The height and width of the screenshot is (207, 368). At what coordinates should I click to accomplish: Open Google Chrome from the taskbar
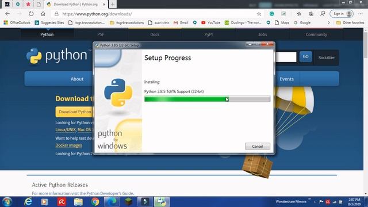pyautogui.click(x=95, y=202)
